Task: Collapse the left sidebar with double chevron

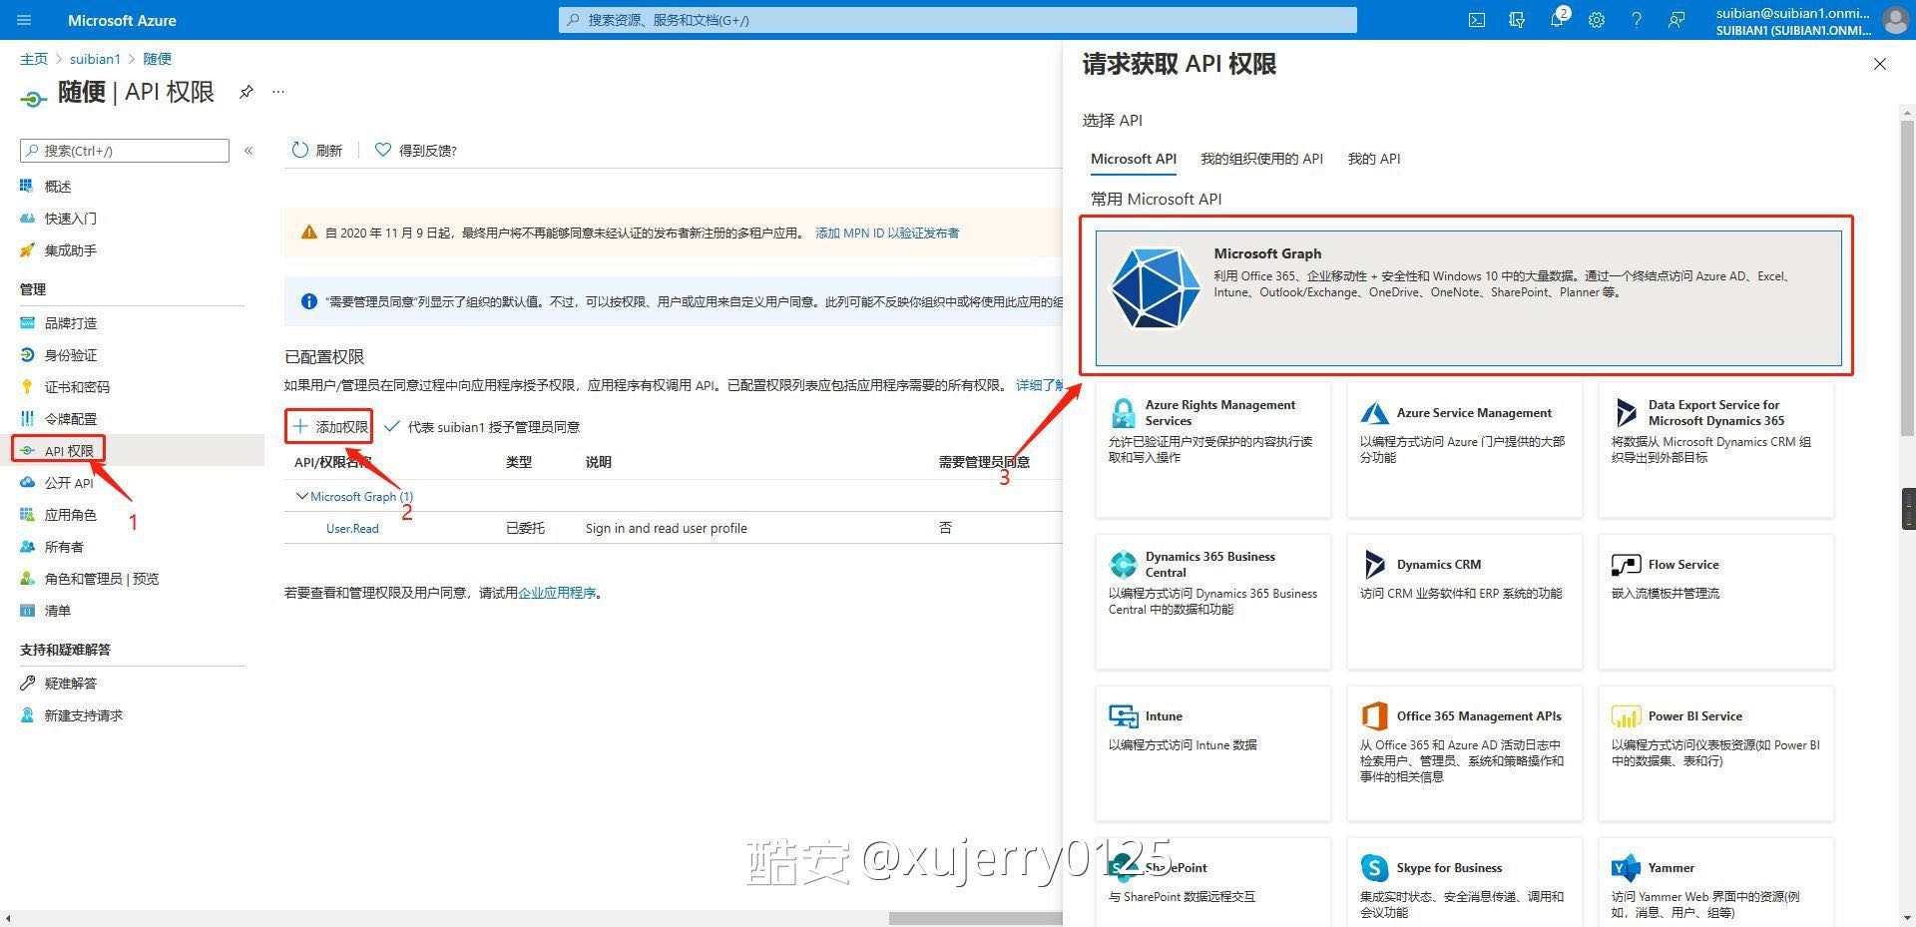Action: click(248, 151)
